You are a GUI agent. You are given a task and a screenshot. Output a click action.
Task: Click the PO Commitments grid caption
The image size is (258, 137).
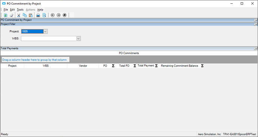[129, 53]
